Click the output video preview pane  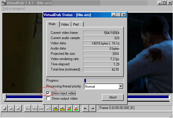coord(150,53)
